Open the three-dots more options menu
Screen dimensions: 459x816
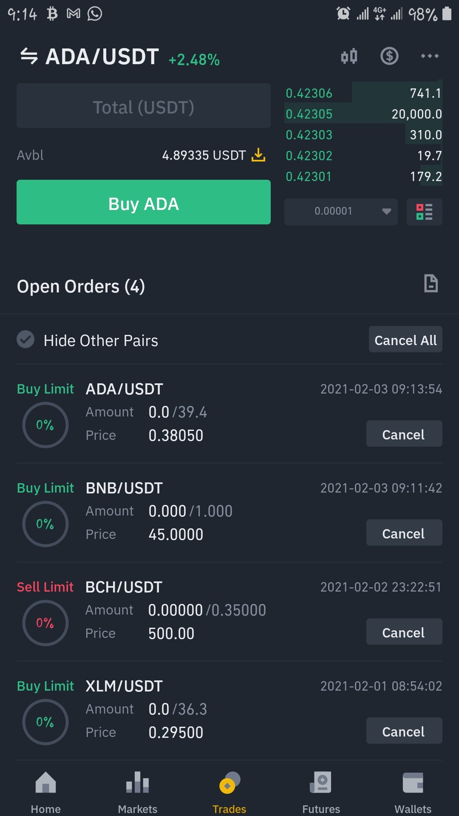coord(430,56)
